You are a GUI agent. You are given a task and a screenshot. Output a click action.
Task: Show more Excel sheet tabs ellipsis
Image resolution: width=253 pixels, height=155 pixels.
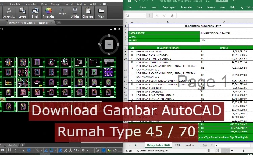click(199, 145)
